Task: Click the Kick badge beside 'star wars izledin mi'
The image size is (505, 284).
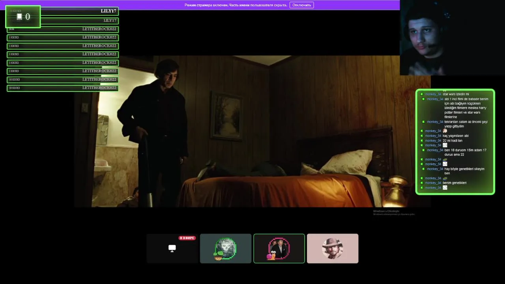Action: (x=422, y=94)
